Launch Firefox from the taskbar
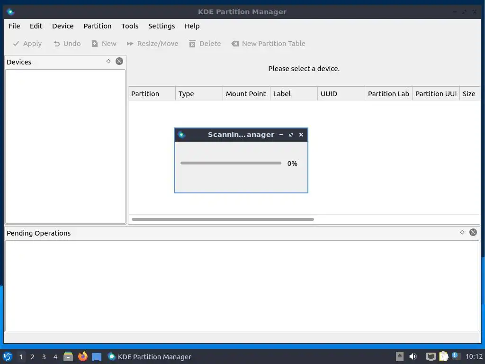This screenshot has width=485, height=364. pyautogui.click(x=82, y=356)
